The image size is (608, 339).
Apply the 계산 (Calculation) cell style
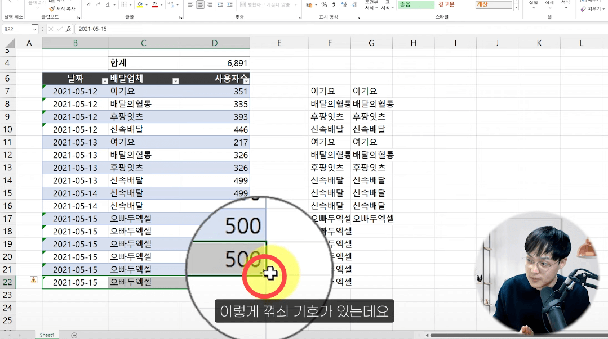tap(494, 4)
